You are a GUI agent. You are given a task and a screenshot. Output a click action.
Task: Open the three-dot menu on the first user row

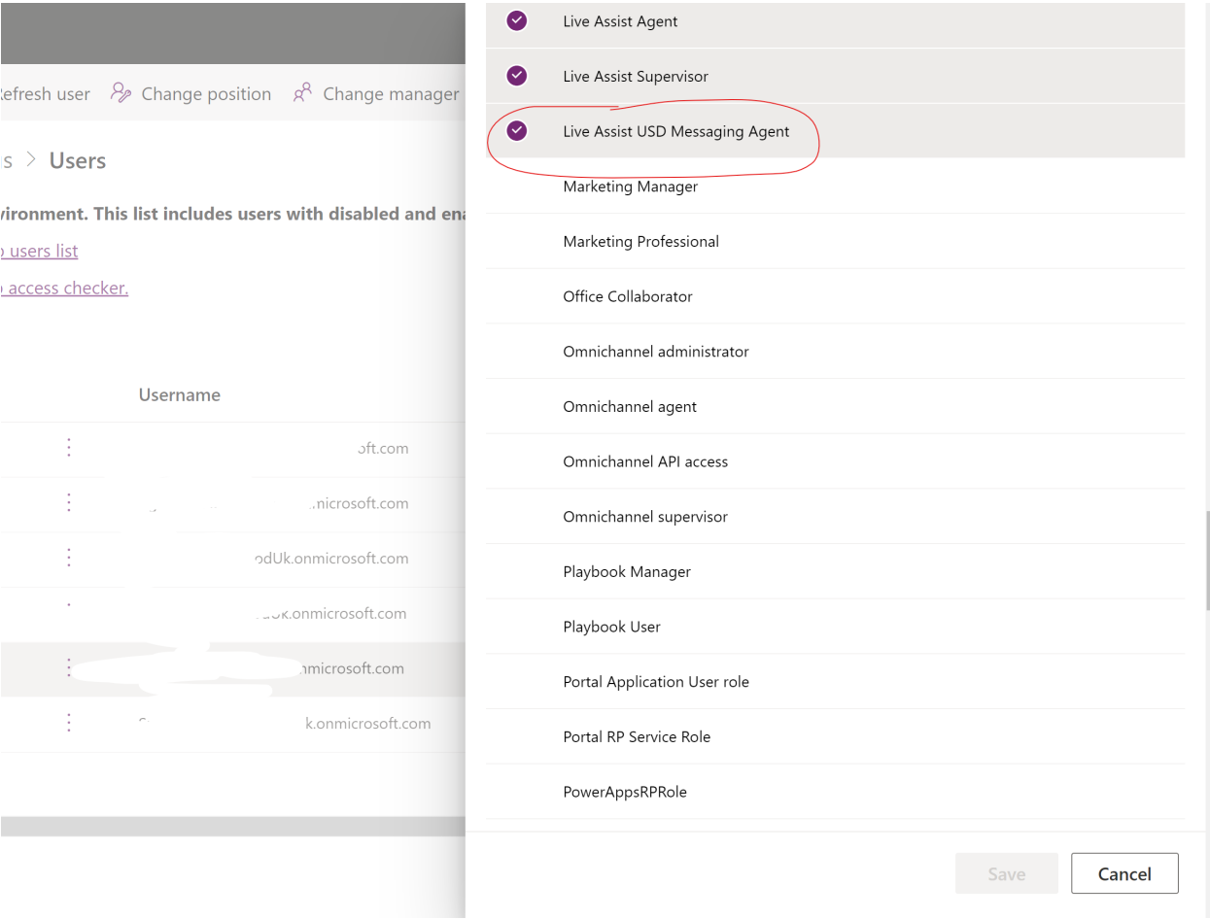point(68,448)
